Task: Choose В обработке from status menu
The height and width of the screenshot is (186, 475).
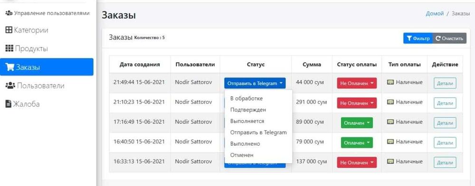Action: [246, 98]
